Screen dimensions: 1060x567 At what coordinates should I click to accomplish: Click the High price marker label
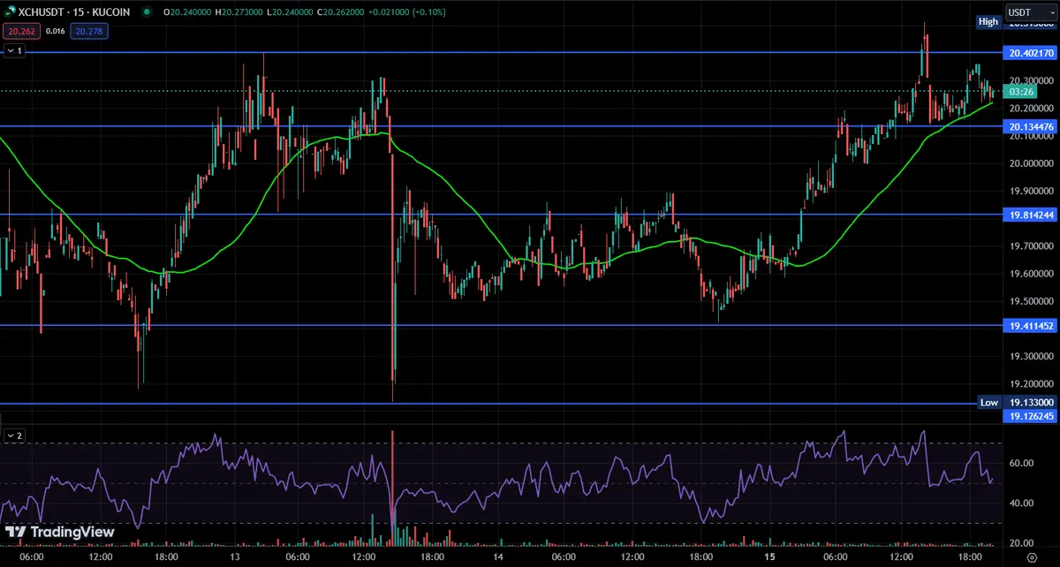[x=988, y=22]
